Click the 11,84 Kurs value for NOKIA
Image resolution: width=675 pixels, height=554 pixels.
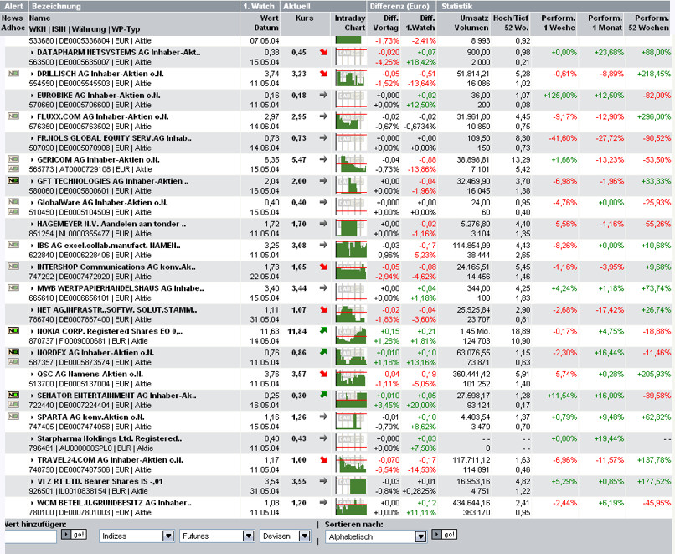click(297, 331)
